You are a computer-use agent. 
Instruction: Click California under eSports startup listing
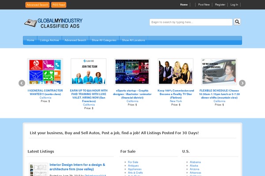click(x=132, y=101)
